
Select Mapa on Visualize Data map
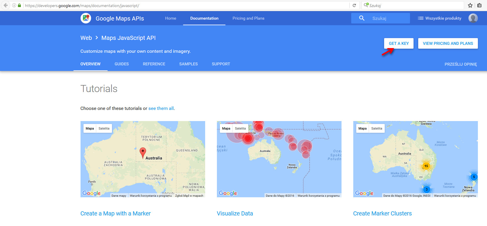226,128
